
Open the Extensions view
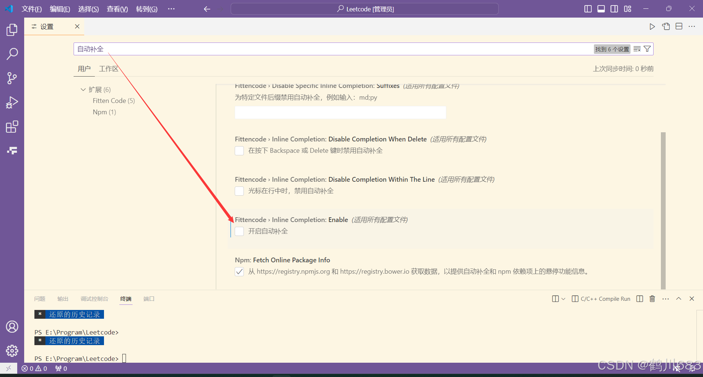pyautogui.click(x=12, y=126)
